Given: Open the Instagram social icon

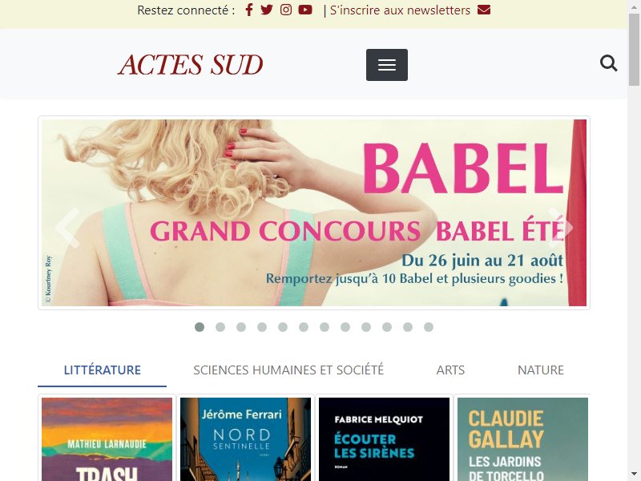Looking at the screenshot, I should (x=286, y=10).
